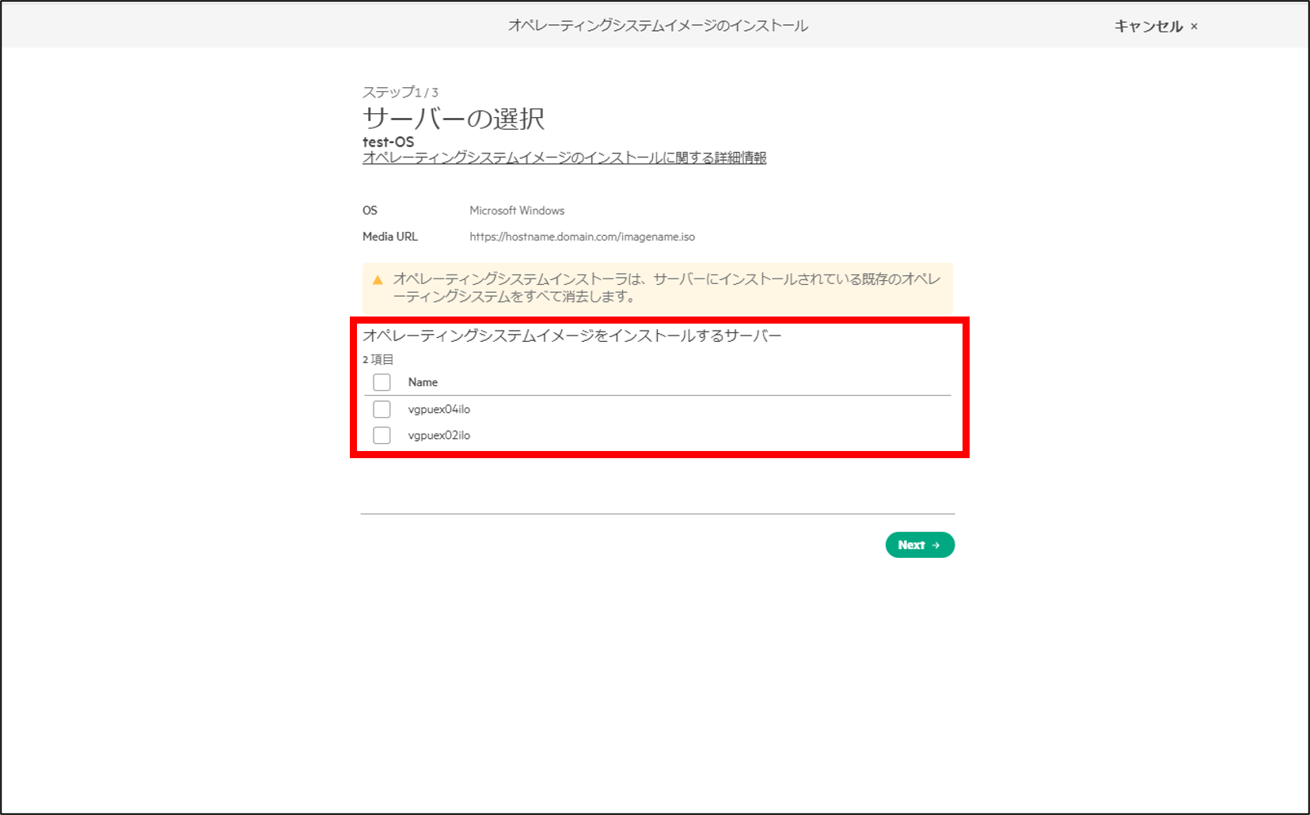Click the Media URL label
The height and width of the screenshot is (815, 1310).
pyautogui.click(x=390, y=237)
